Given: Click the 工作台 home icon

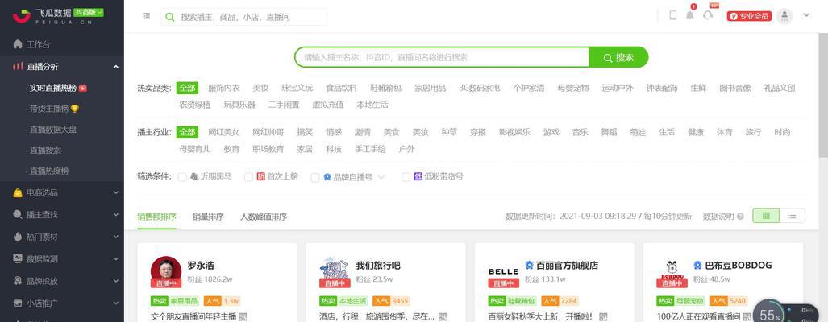Looking at the screenshot, I should click(x=18, y=44).
